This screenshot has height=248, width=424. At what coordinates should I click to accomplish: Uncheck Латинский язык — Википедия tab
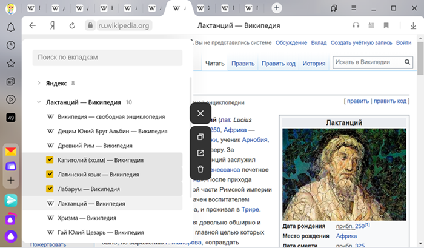50,174
